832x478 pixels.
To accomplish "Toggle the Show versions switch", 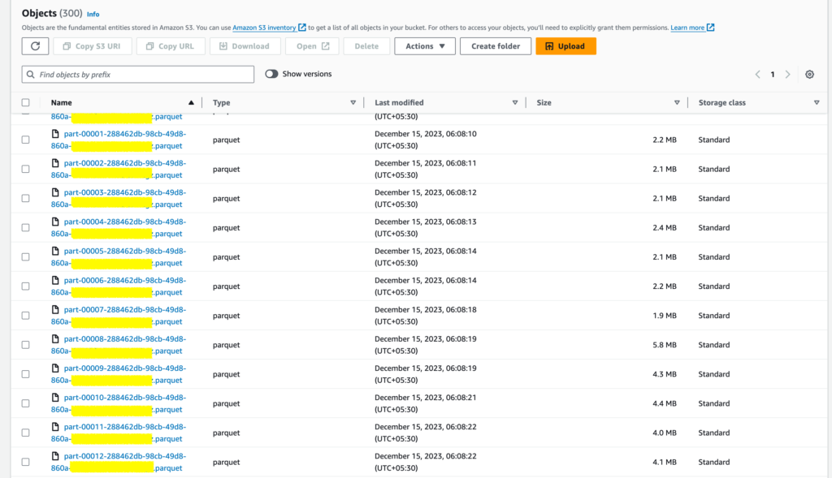I will pos(271,74).
